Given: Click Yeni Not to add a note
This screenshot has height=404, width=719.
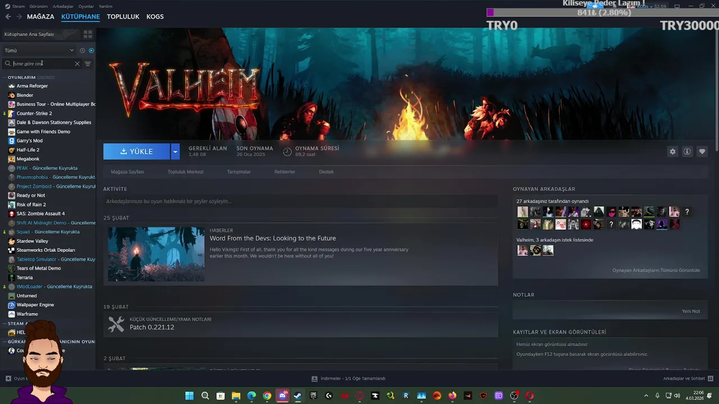Looking at the screenshot, I should [691, 311].
